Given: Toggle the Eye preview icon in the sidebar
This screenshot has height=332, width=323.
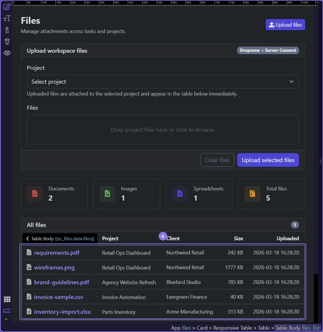Looking at the screenshot, I should 7,53.
